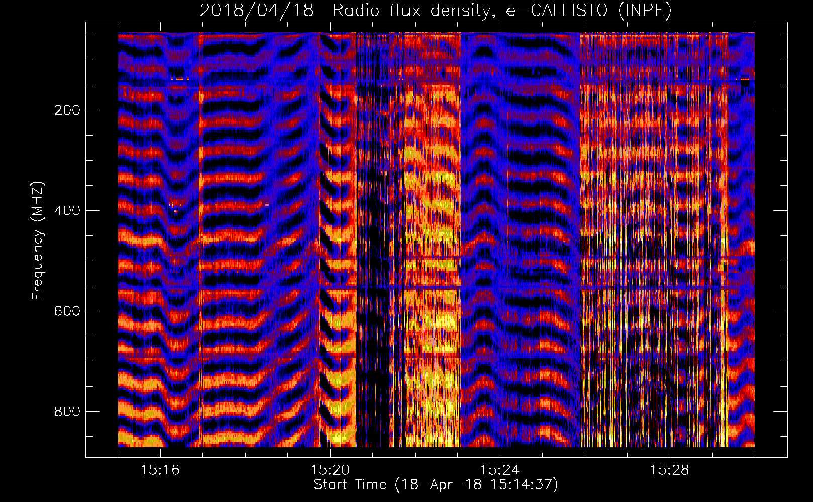Click the plot title '2018/04/18 Radio flux density'
This screenshot has width=813, height=502.
coord(436,11)
